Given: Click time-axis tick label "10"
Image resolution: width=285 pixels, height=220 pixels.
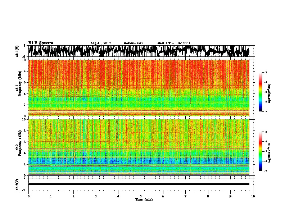Looking at the screenshot, I should [x=253, y=196].
